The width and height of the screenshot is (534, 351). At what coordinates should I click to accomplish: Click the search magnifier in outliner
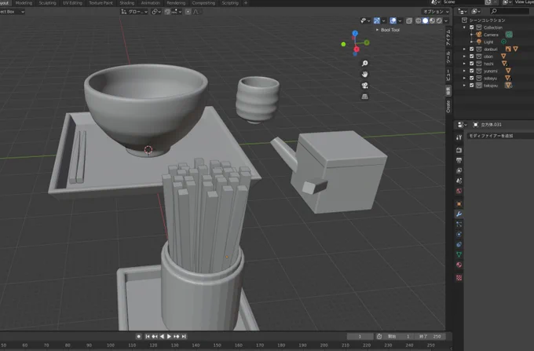click(x=494, y=11)
